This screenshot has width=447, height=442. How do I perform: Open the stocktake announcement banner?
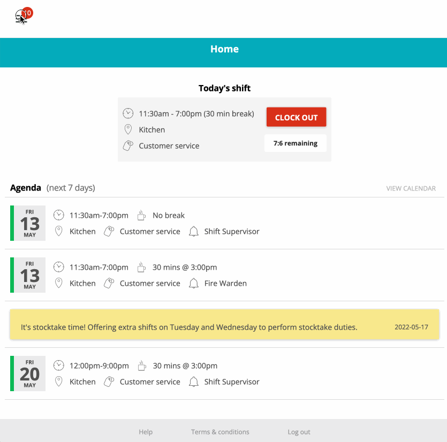pyautogui.click(x=224, y=324)
